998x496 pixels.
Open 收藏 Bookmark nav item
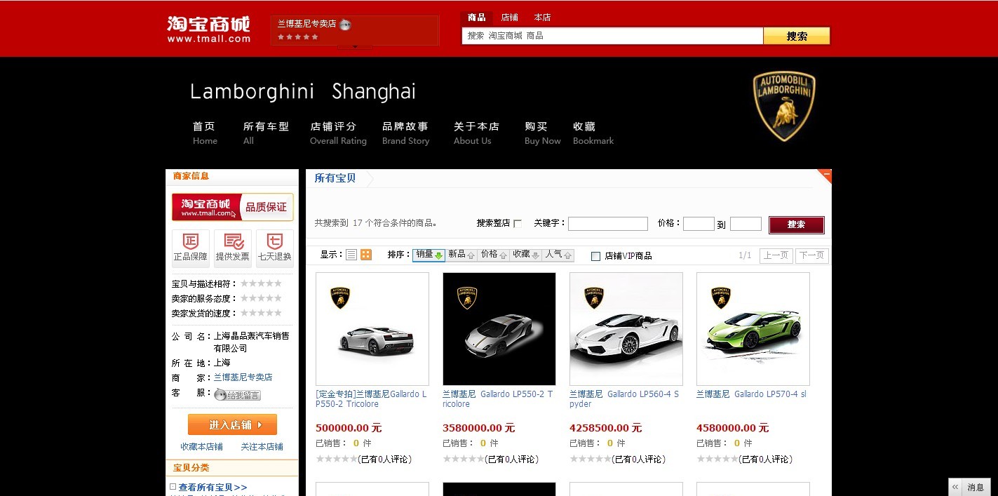point(593,133)
